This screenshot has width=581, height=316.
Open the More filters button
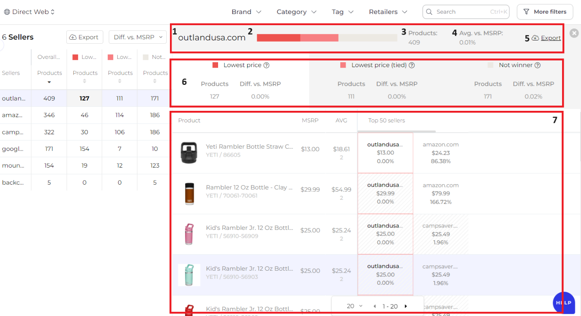coord(544,12)
